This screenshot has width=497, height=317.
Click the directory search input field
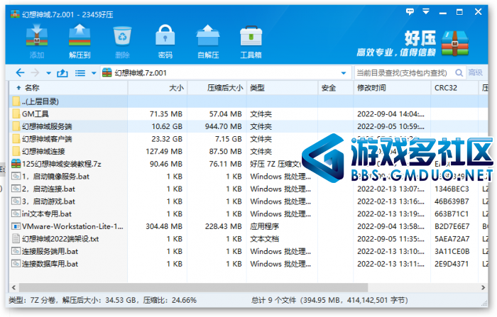pos(405,73)
